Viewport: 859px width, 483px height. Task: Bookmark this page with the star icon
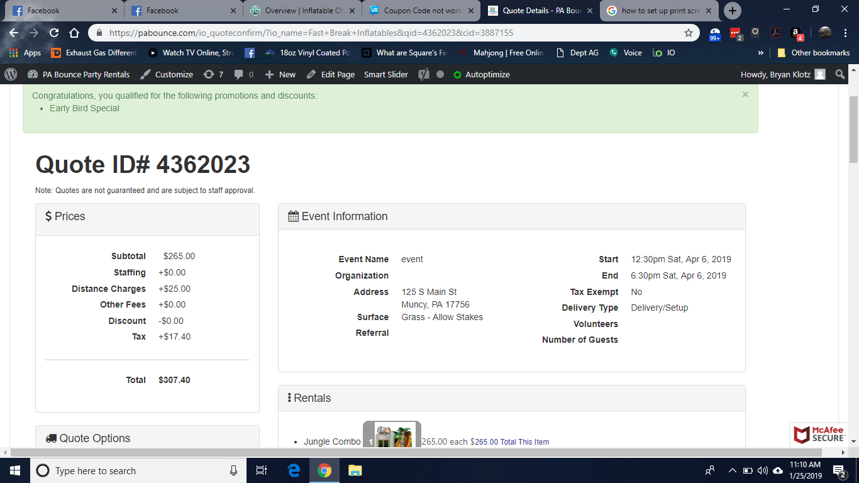coord(689,33)
